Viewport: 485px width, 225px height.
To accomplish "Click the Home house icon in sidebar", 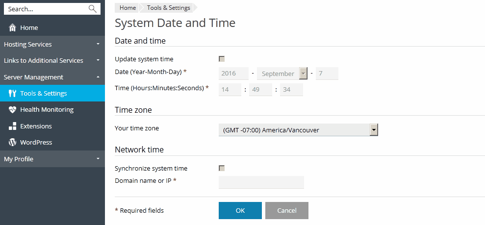I will 12,28.
